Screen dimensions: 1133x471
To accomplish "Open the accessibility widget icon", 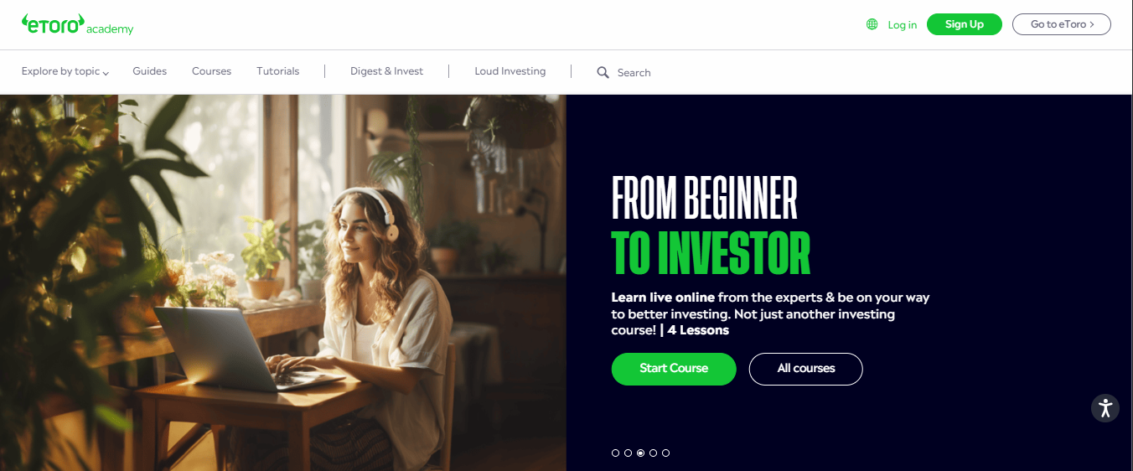I will (x=1105, y=408).
